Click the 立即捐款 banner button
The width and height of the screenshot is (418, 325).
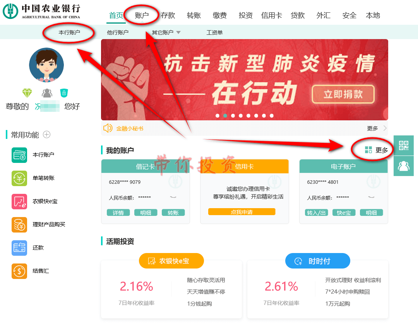click(343, 94)
